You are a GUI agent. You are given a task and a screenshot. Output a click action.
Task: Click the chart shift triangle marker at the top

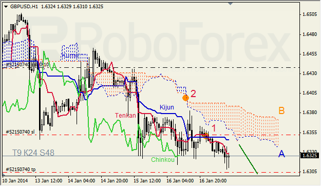pyautogui.click(x=231, y=4)
